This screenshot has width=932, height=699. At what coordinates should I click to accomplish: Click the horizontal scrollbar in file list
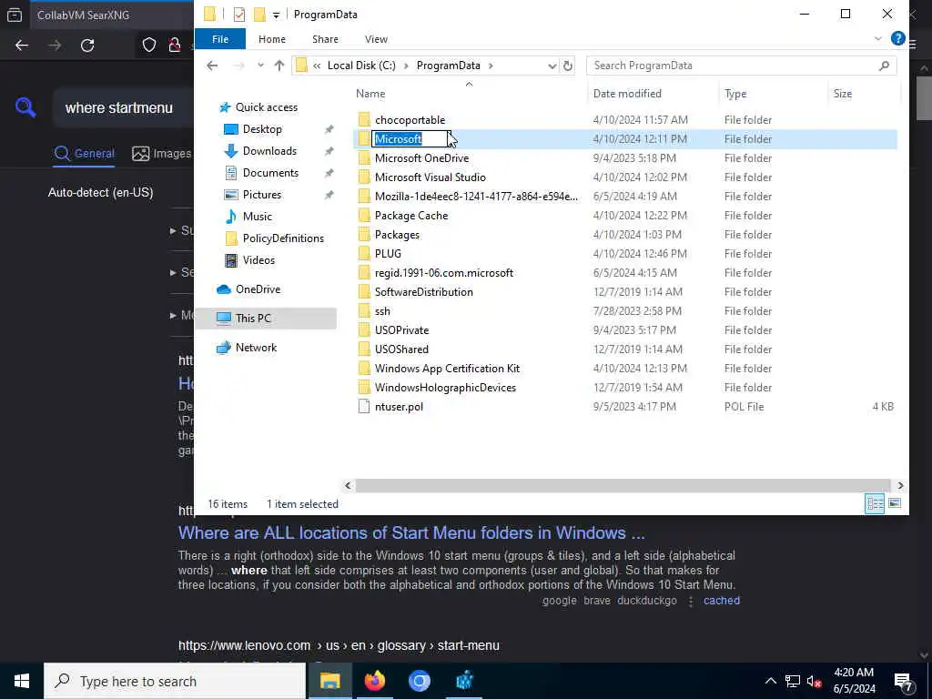623,486
